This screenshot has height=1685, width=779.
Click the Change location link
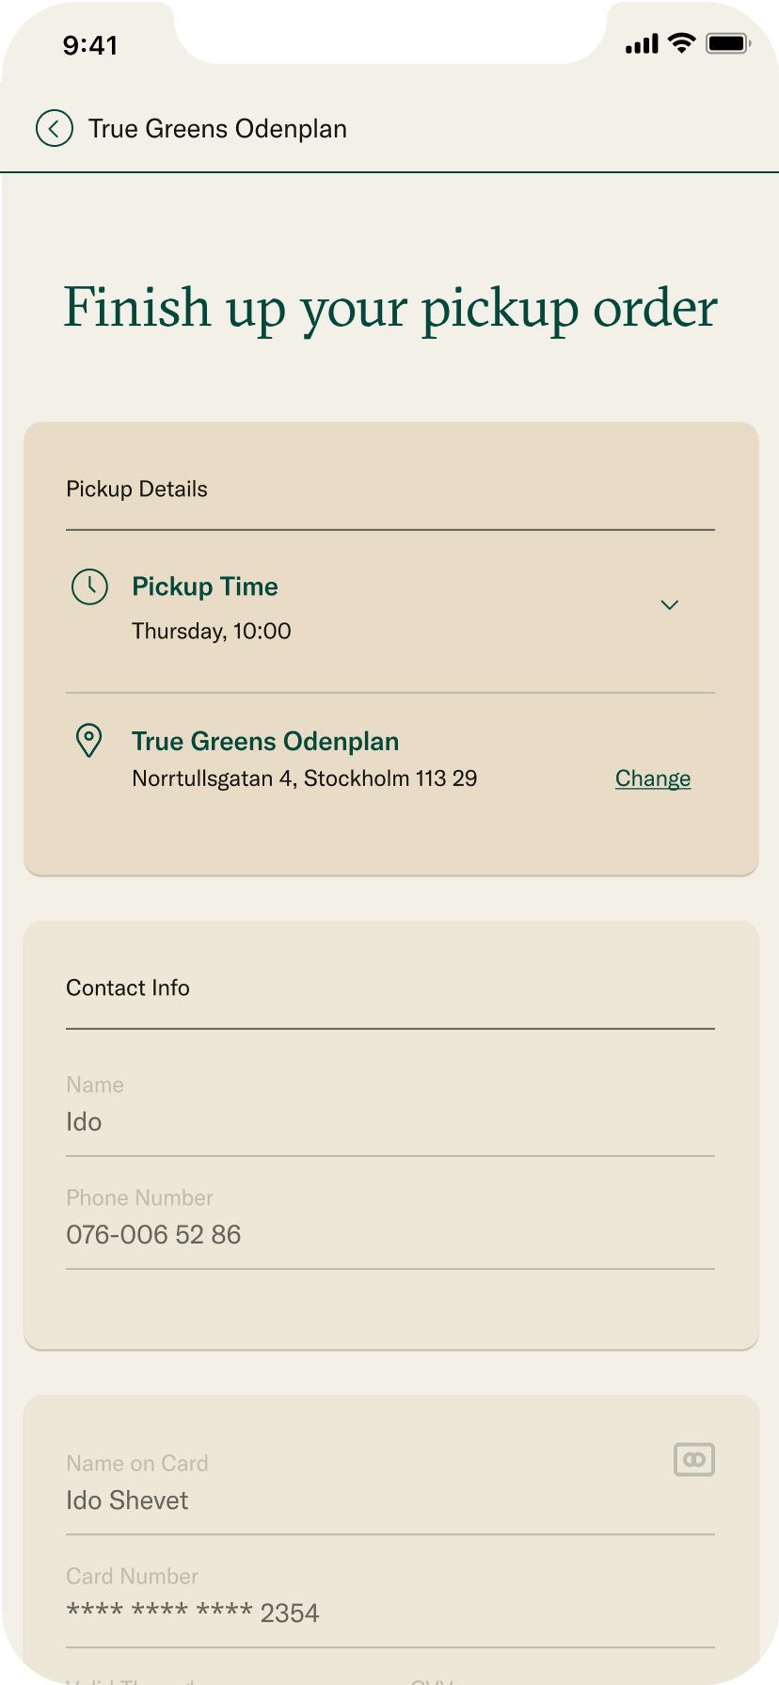(653, 778)
